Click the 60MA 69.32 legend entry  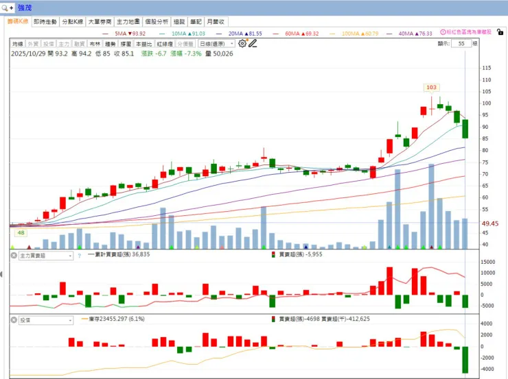[296, 34]
